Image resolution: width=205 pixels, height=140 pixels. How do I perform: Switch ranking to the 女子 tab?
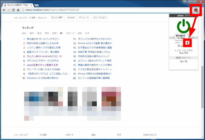click(87, 33)
